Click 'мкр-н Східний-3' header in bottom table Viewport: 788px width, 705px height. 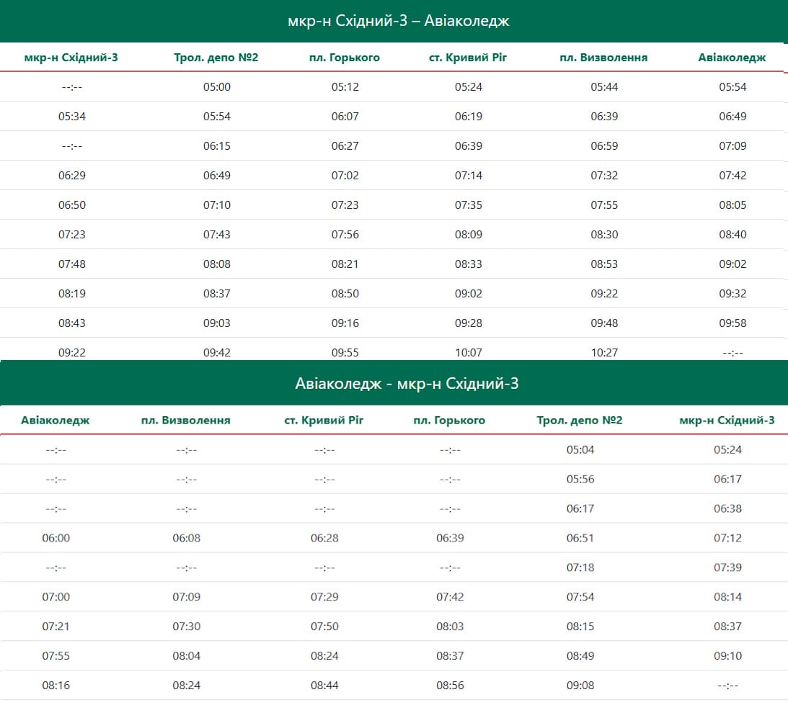click(x=727, y=421)
